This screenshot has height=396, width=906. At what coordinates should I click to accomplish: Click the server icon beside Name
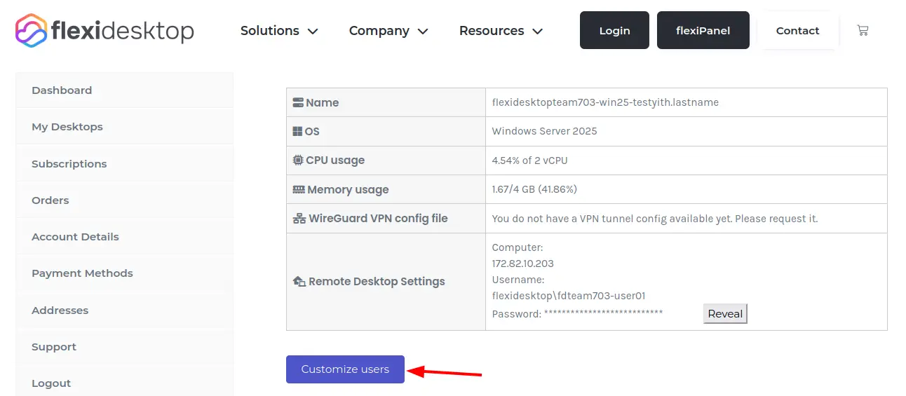pos(298,102)
